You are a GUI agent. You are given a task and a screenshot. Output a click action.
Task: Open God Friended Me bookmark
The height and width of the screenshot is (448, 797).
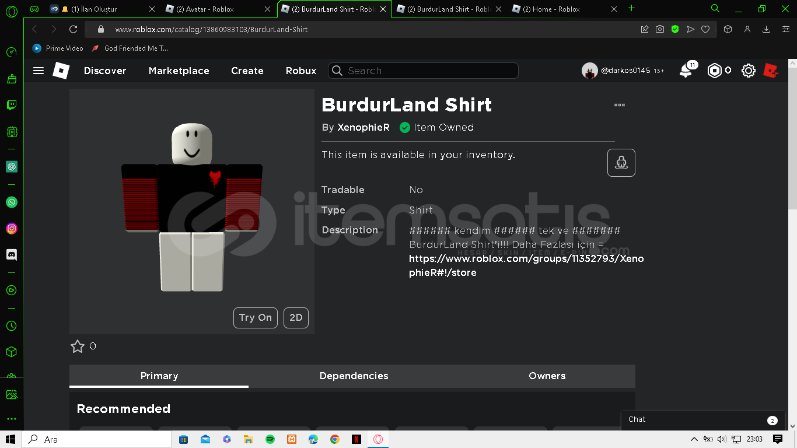click(130, 48)
